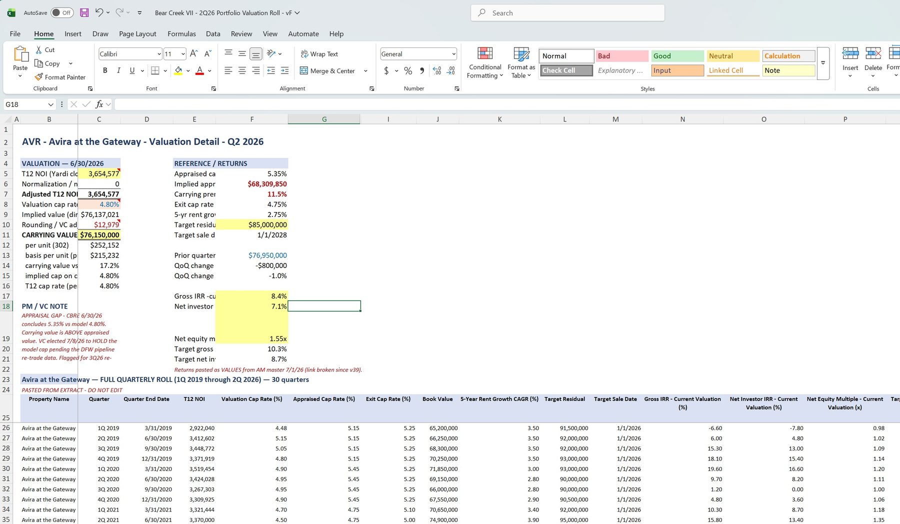The image size is (900, 524).
Task: Toggle Bold formatting button
Action: 105,70
